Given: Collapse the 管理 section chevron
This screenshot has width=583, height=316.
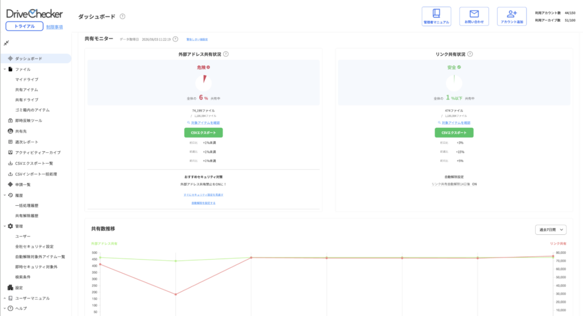Looking at the screenshot, I should (5, 226).
